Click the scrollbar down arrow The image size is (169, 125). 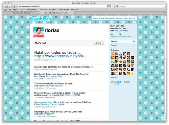(x=165, y=118)
